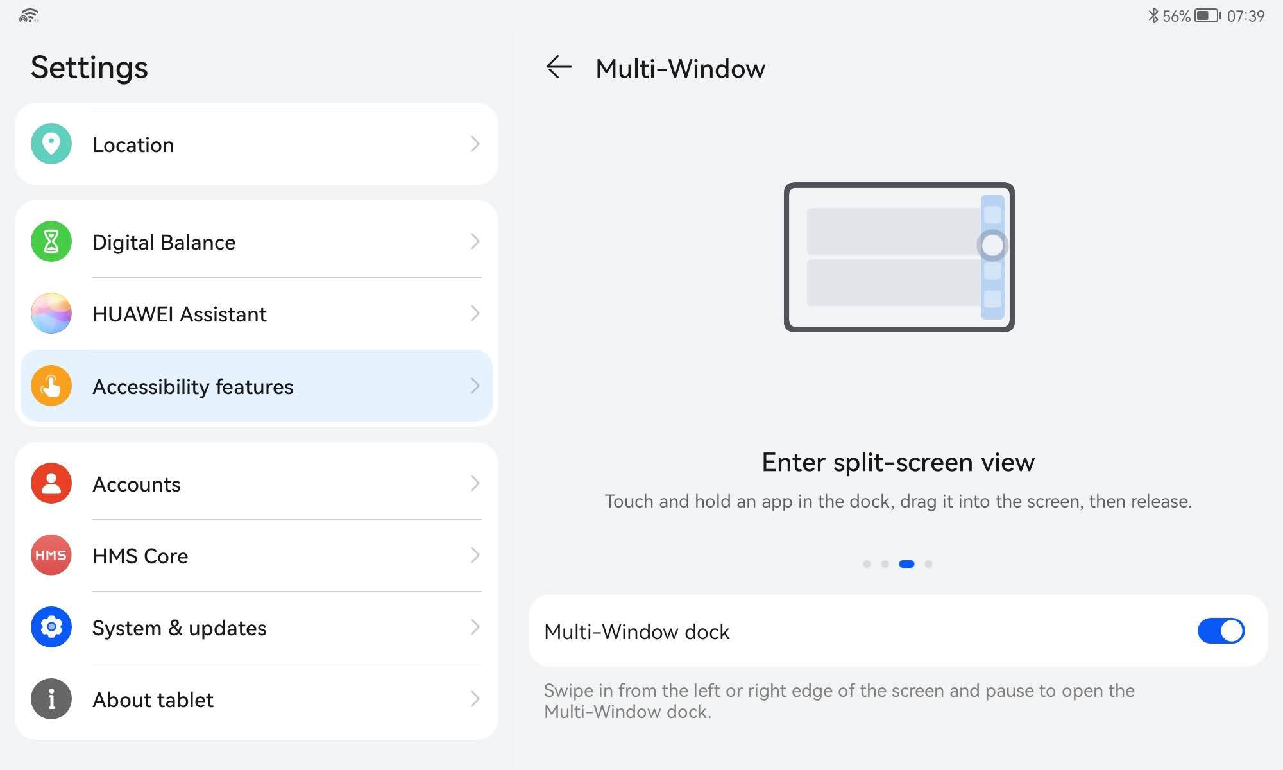Expand the Accounts row chevron
The height and width of the screenshot is (770, 1283).
475,483
